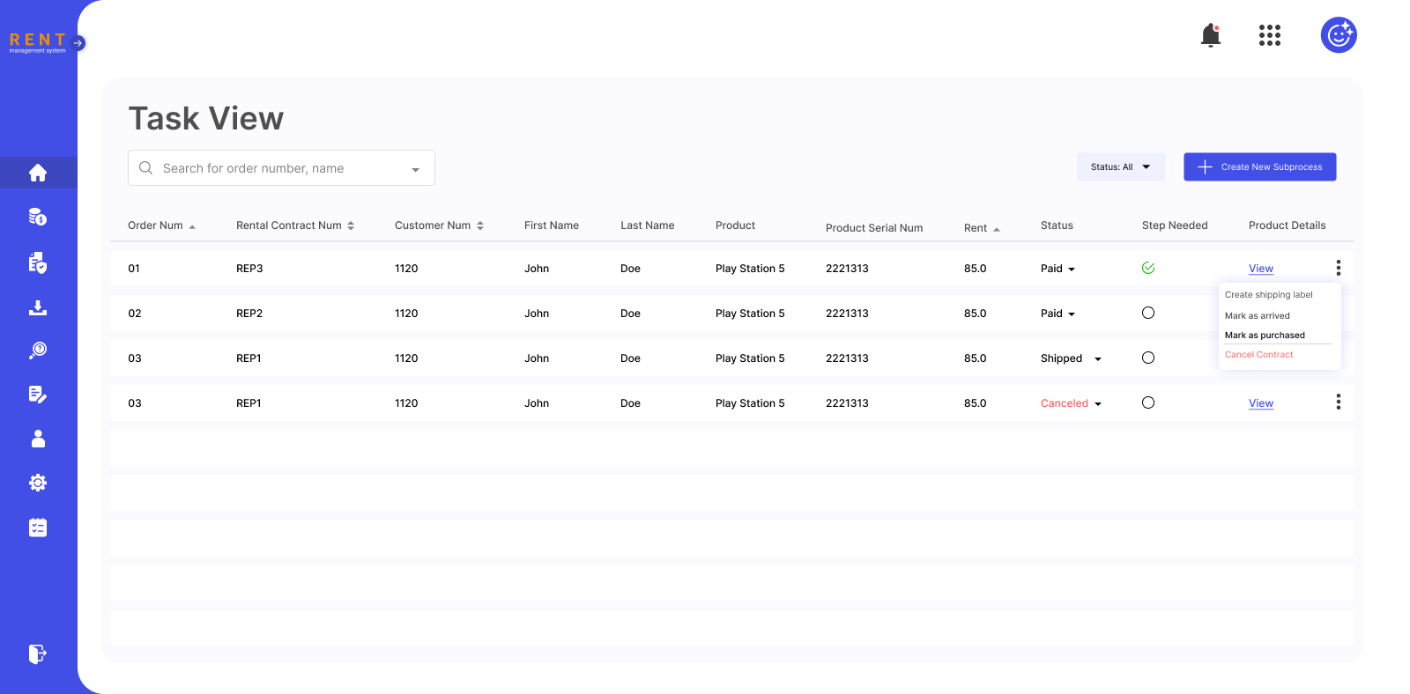Toggle step needed circle for Shipped order

(x=1147, y=358)
